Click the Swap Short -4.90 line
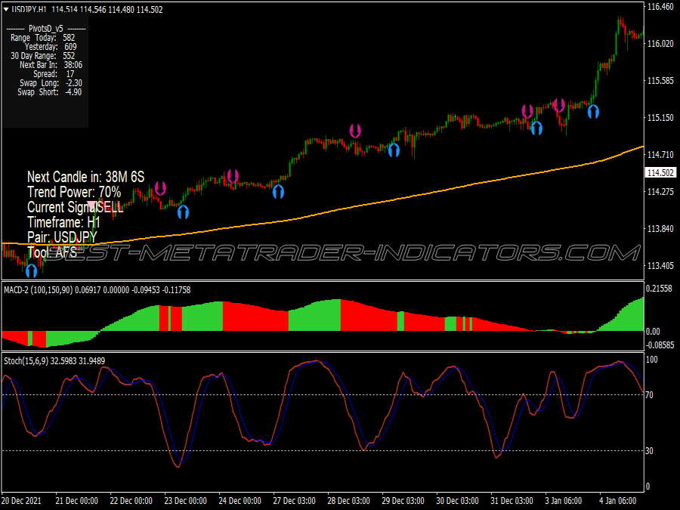This screenshot has width=680, height=510. tap(49, 92)
